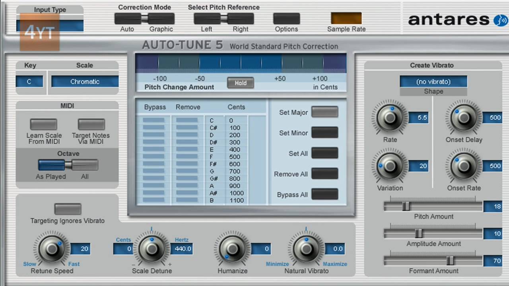The width and height of the screenshot is (509, 286).
Task: Click the Remove All button
Action: coord(325,174)
